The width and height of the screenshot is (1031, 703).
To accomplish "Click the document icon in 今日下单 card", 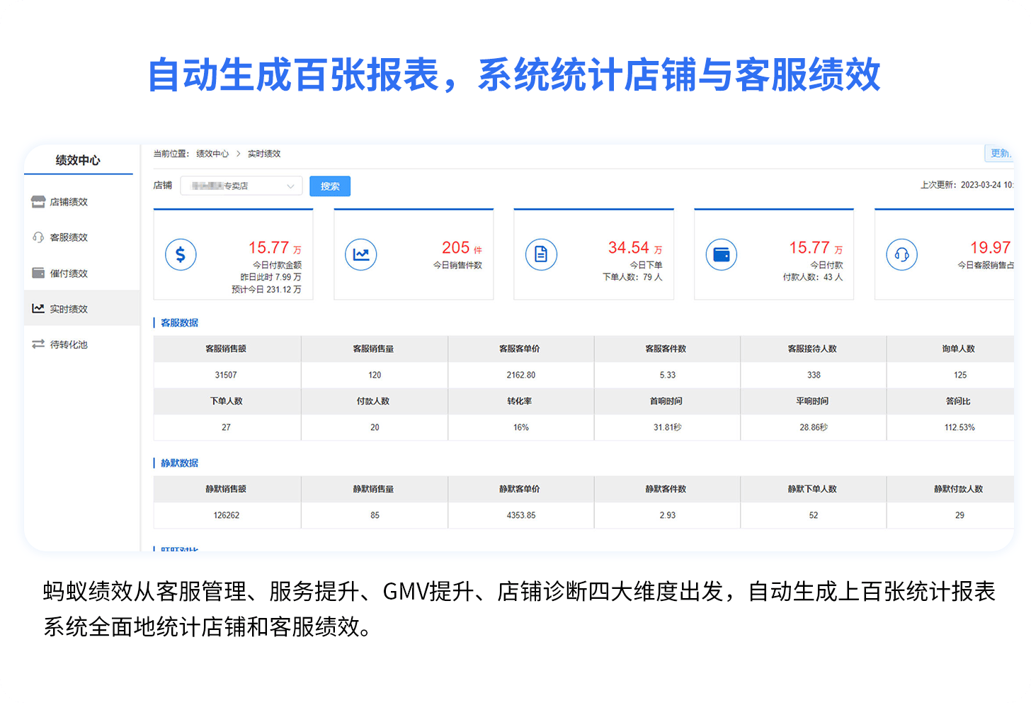I will [x=541, y=254].
